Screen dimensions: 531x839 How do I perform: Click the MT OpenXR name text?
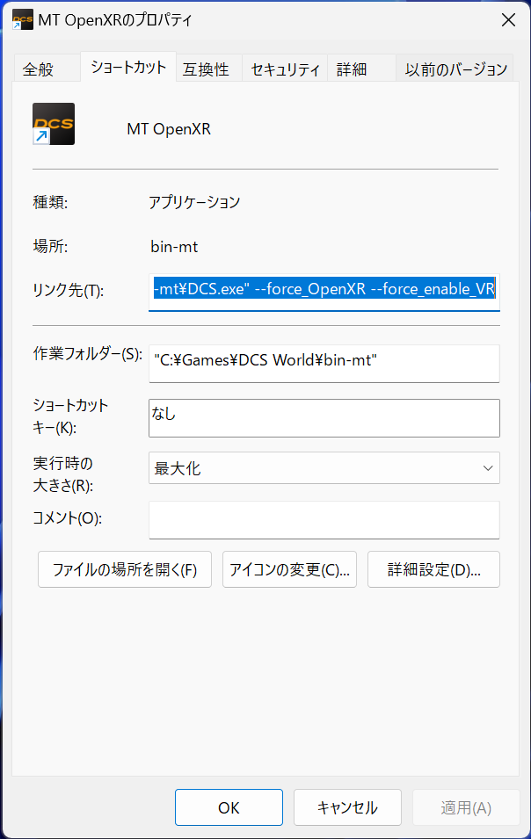[169, 129]
